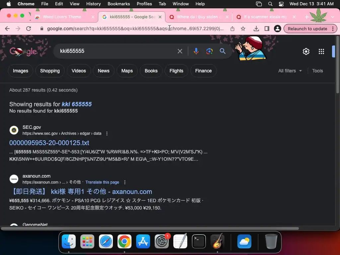Switch to the Where do I buy stolen tab
Viewport: 340px width, 255px height.
[199, 17]
